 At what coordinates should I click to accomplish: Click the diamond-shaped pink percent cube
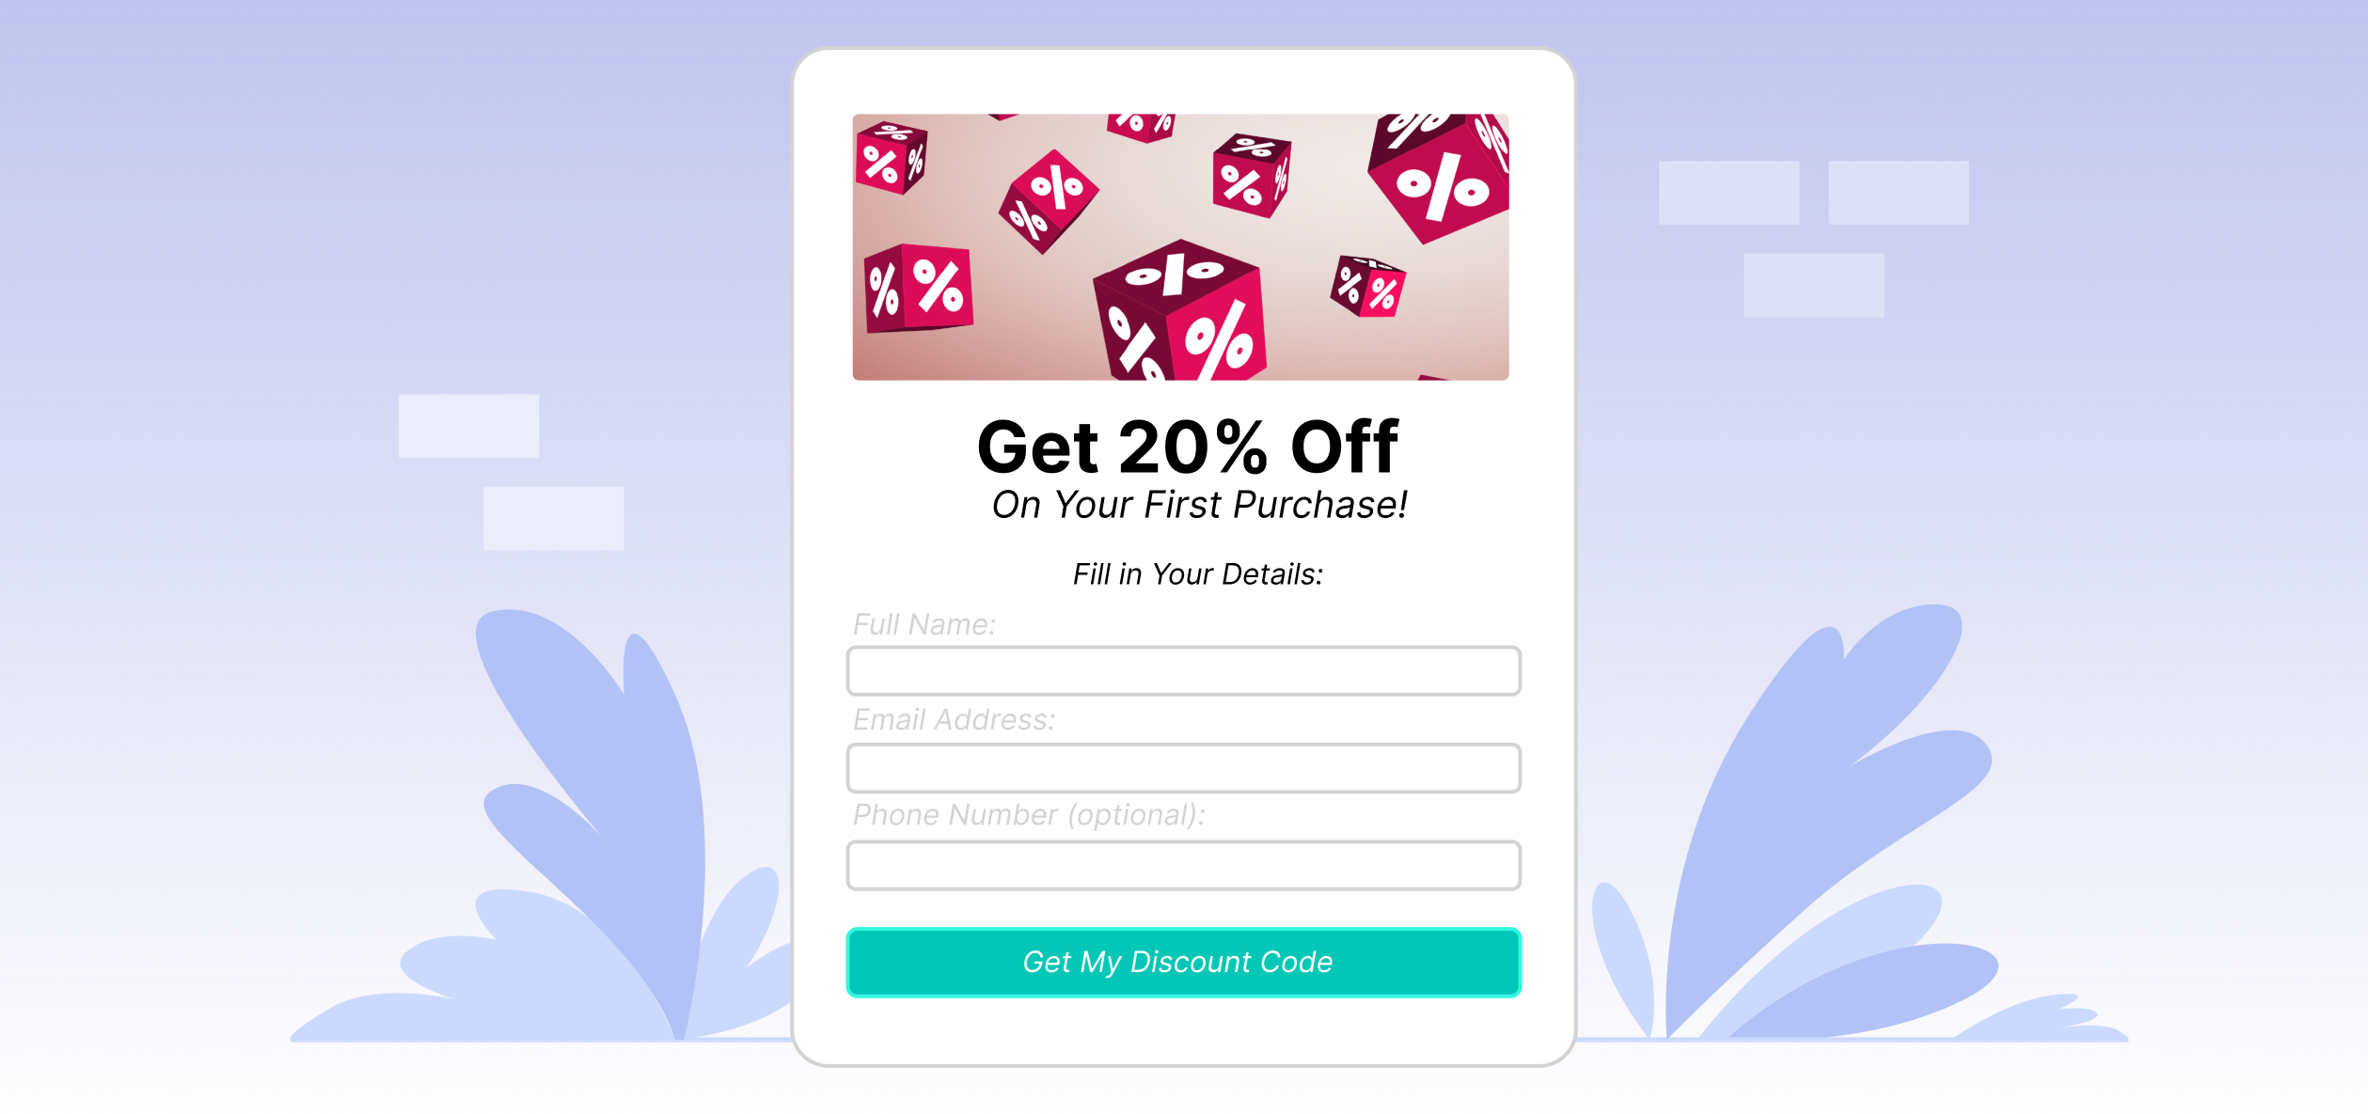click(1049, 201)
